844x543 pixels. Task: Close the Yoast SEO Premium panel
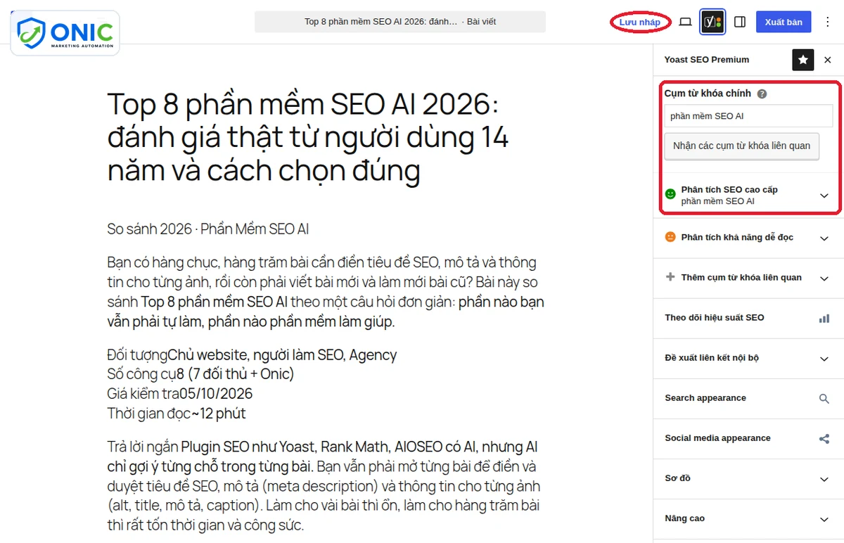pos(828,60)
